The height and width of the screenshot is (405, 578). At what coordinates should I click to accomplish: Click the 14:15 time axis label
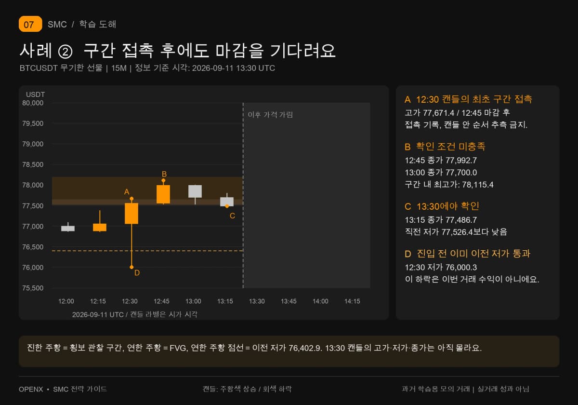tap(352, 301)
